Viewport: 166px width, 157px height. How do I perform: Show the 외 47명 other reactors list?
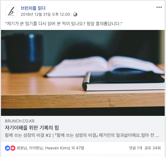pos(78,148)
